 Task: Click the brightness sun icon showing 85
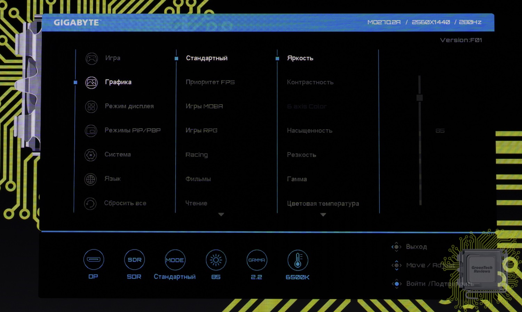point(216,260)
